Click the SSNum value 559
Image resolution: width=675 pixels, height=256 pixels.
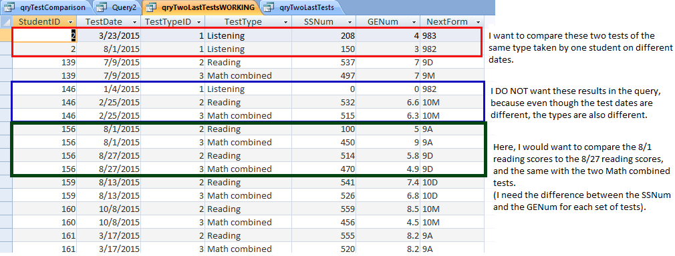click(324, 209)
